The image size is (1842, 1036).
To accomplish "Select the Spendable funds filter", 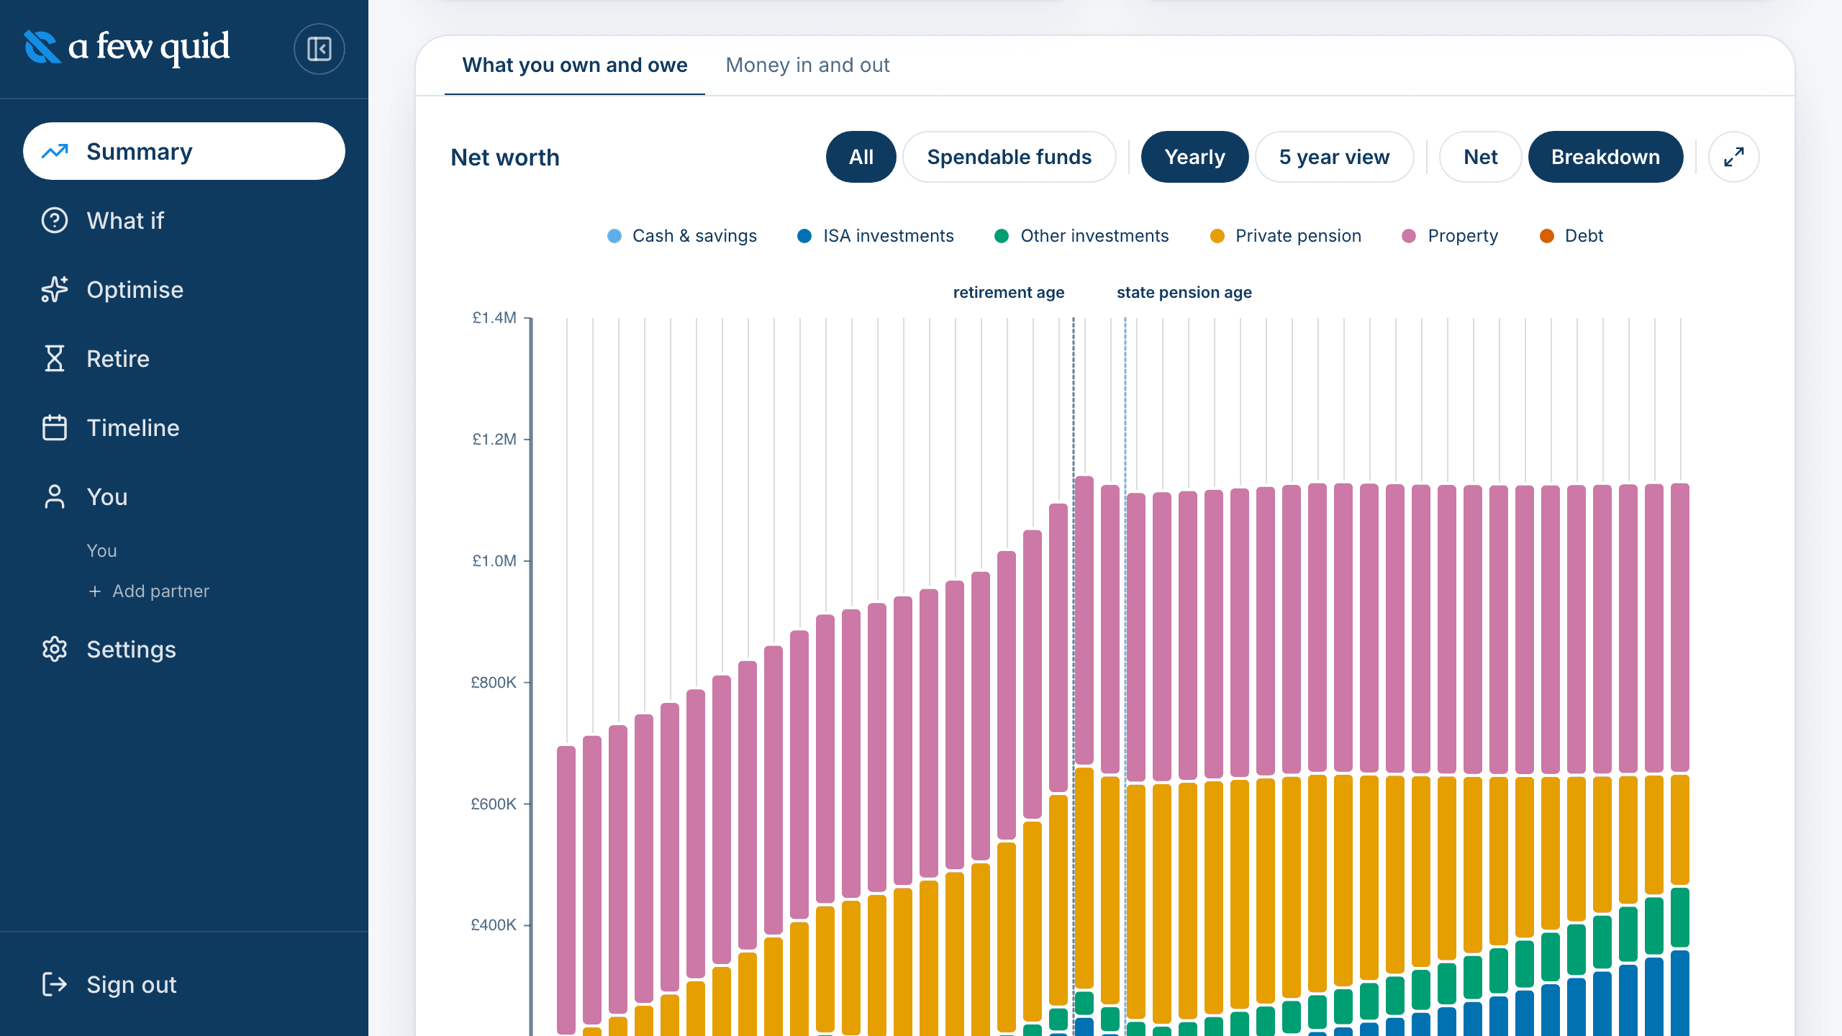I will (1010, 157).
